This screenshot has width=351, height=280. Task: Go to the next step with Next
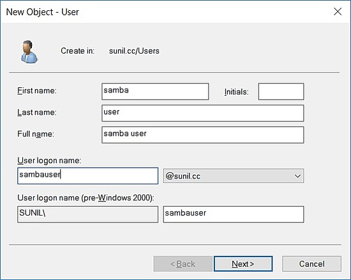coord(243,263)
